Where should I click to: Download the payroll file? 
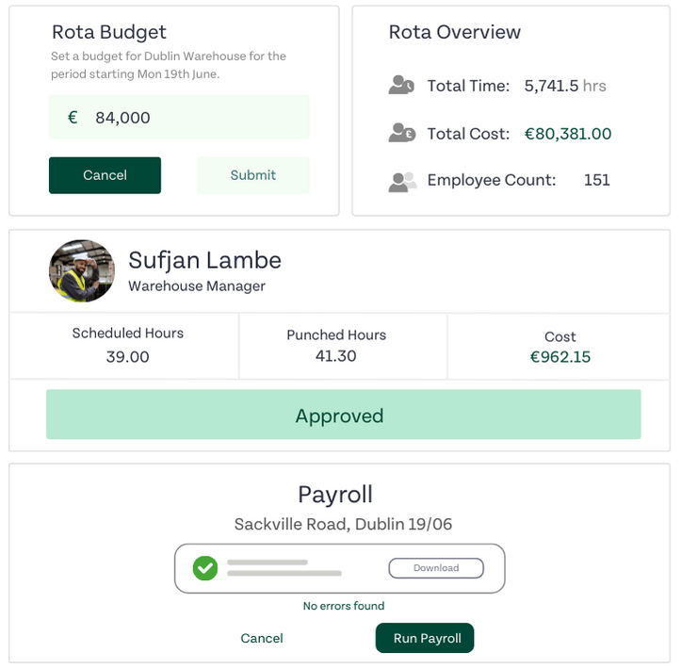435,568
